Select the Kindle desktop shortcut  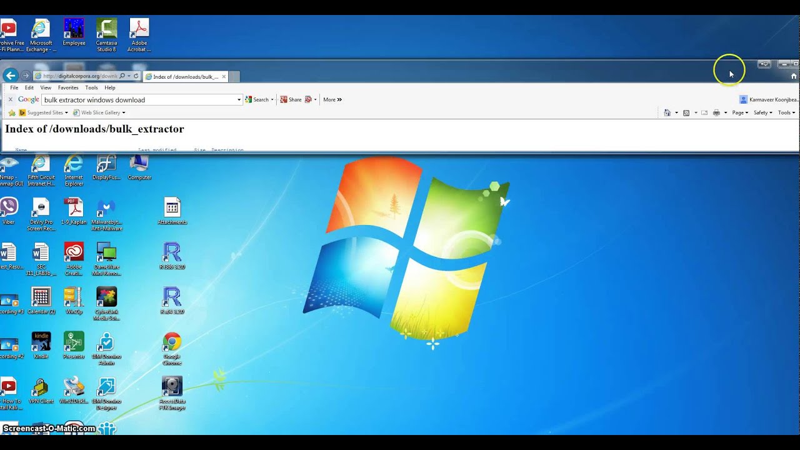coord(41,346)
